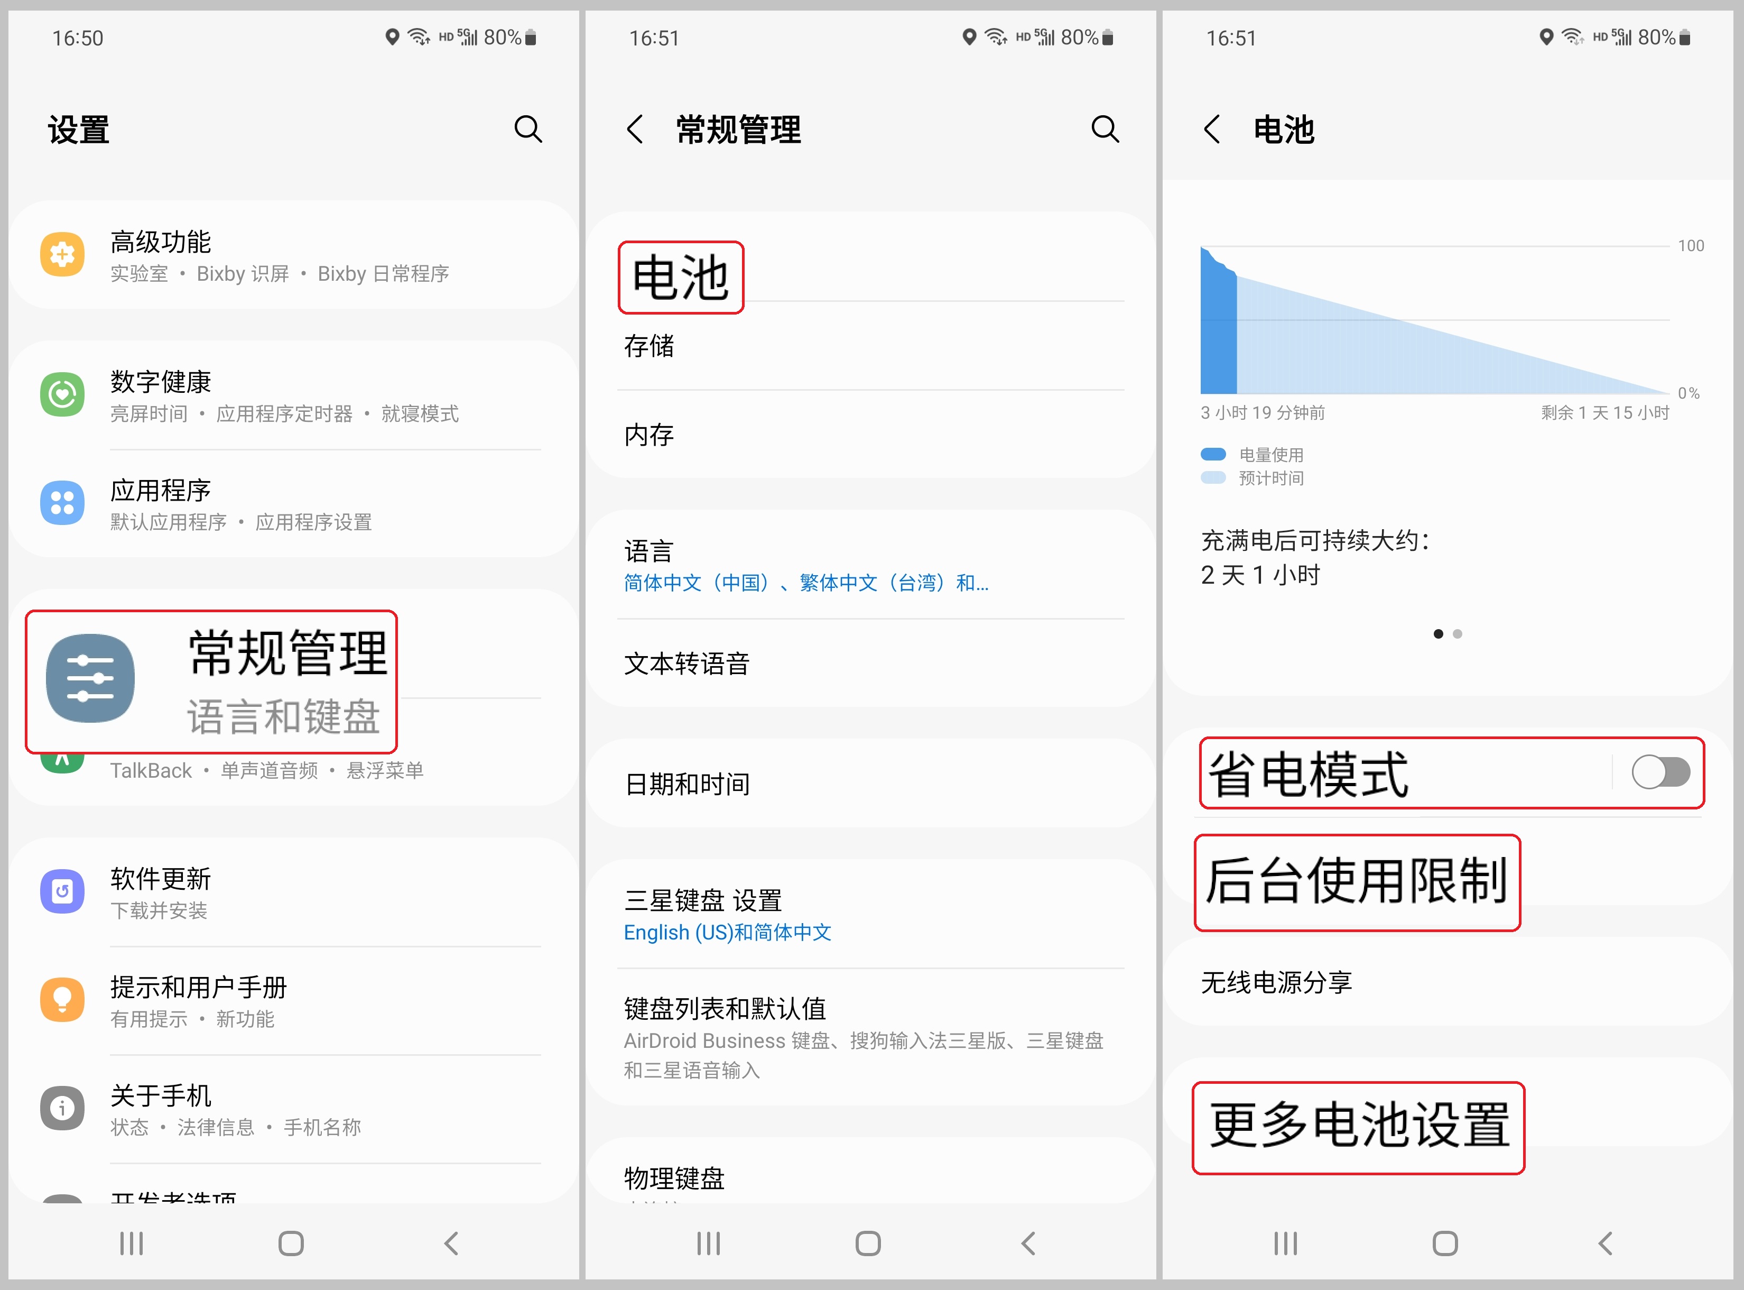Tap recents button in 电池 navigation bar
This screenshot has width=1744, height=1290.
pyautogui.click(x=1285, y=1243)
